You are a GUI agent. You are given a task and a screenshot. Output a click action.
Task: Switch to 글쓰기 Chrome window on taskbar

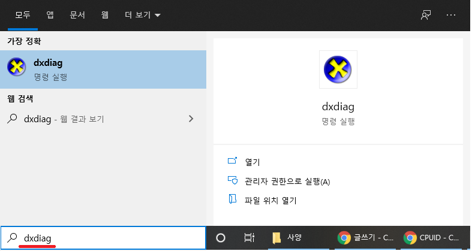pyautogui.click(x=365, y=238)
